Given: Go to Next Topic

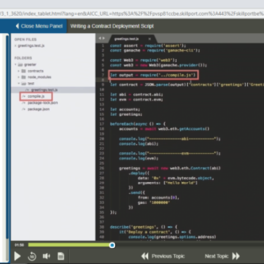Looking at the screenshot, I should click(222, 256).
